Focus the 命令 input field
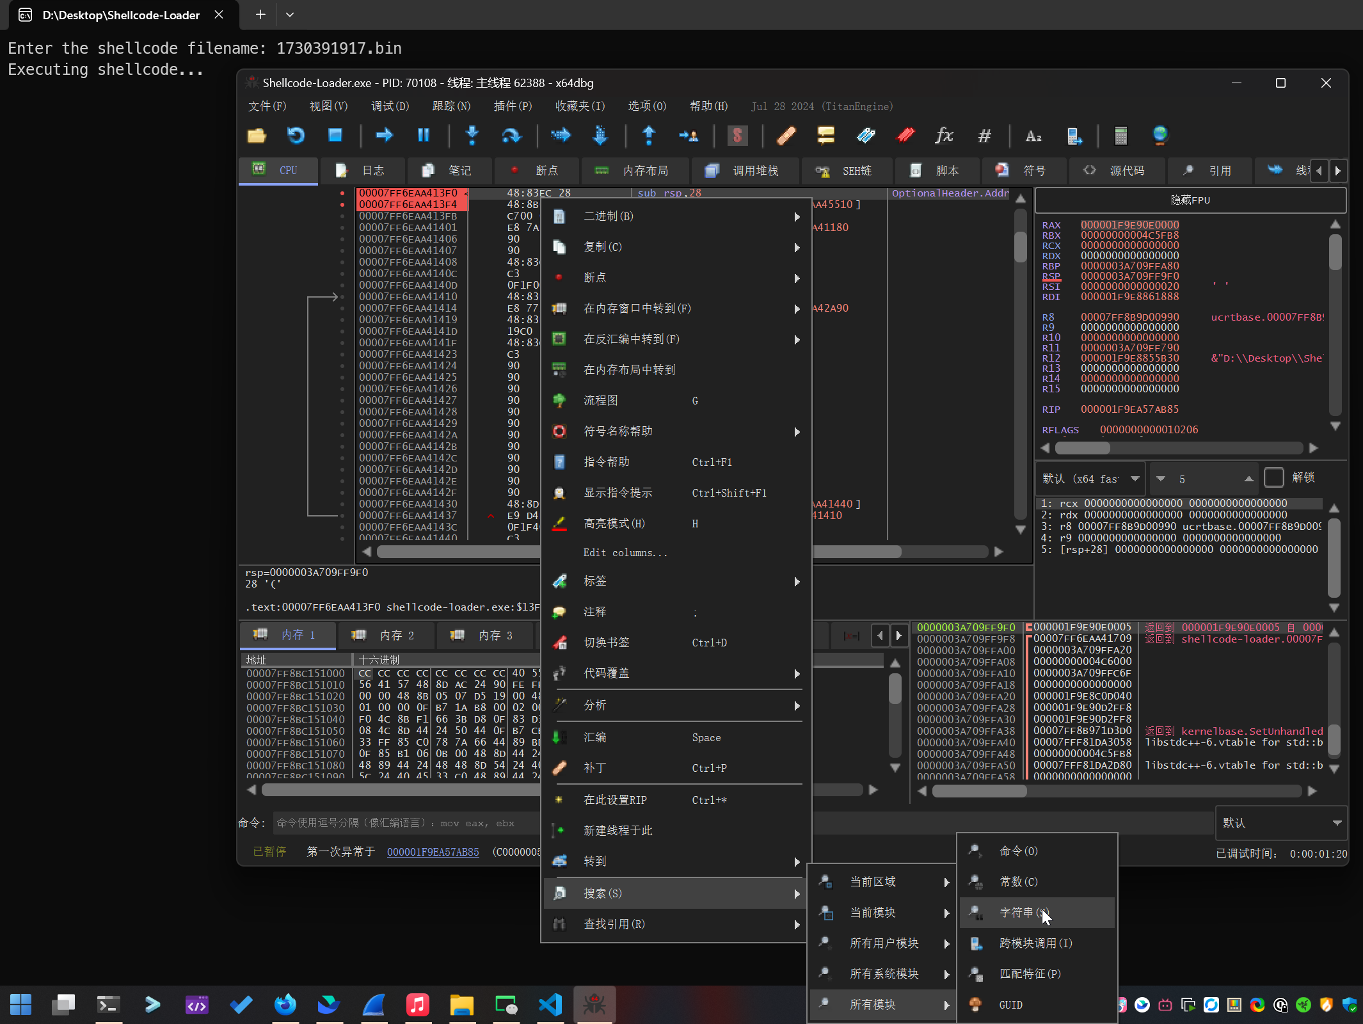Image resolution: width=1363 pixels, height=1024 pixels. pos(742,823)
